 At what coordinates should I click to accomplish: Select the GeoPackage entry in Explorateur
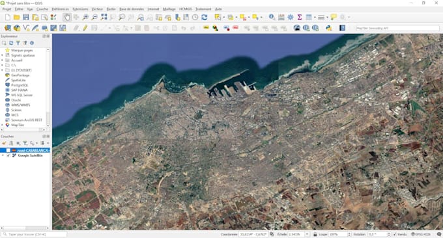coord(20,75)
